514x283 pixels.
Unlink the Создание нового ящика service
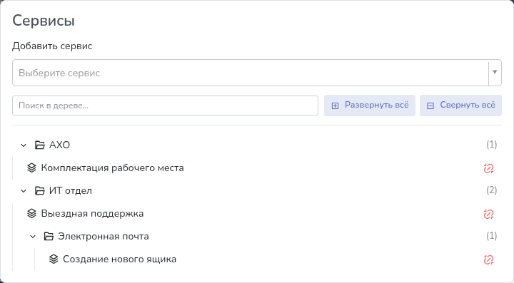coord(488,259)
